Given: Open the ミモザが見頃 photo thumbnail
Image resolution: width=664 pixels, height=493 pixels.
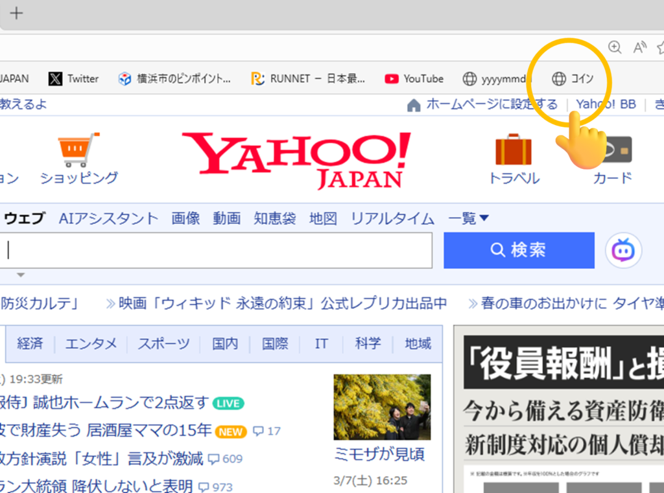Looking at the screenshot, I should (382, 407).
